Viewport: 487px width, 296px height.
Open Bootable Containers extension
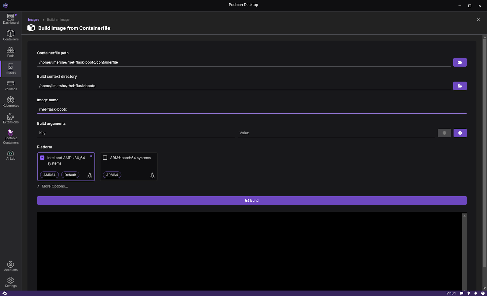click(11, 137)
